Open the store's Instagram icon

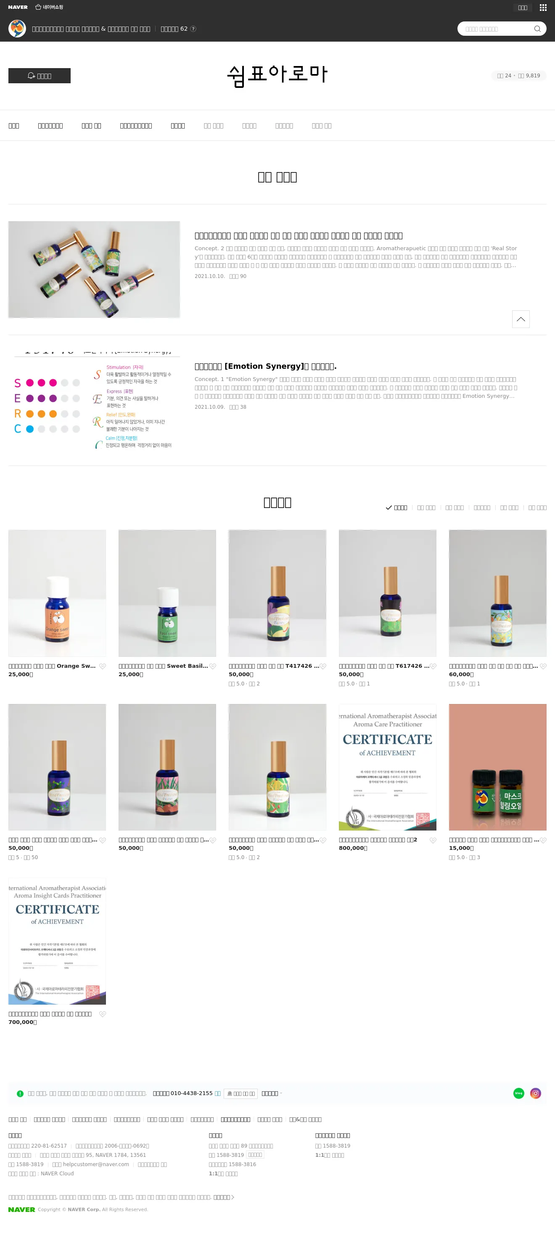[536, 1093]
